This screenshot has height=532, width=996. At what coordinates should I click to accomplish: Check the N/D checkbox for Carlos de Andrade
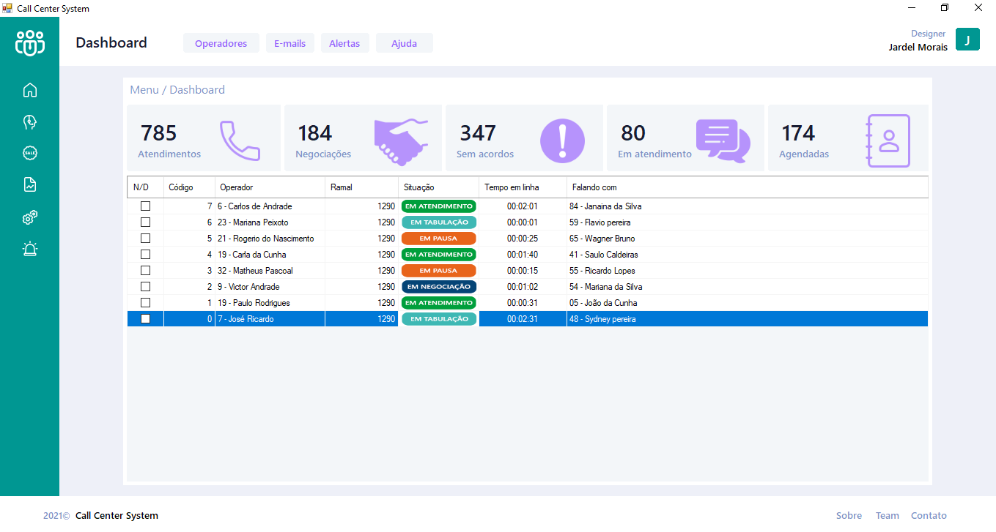tap(144, 206)
